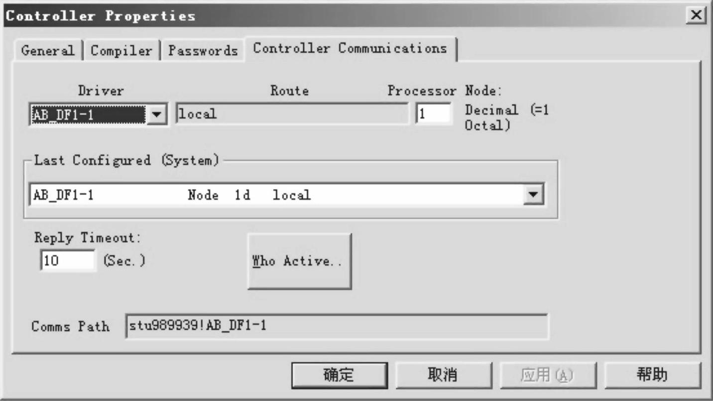Click the Last Configured (System) group label
The image size is (713, 401).
126,161
